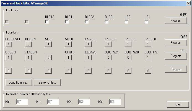Check the BLB12 lock bit checkbox
The width and height of the screenshot is (192, 111).
pyautogui.click(x=47, y=22)
